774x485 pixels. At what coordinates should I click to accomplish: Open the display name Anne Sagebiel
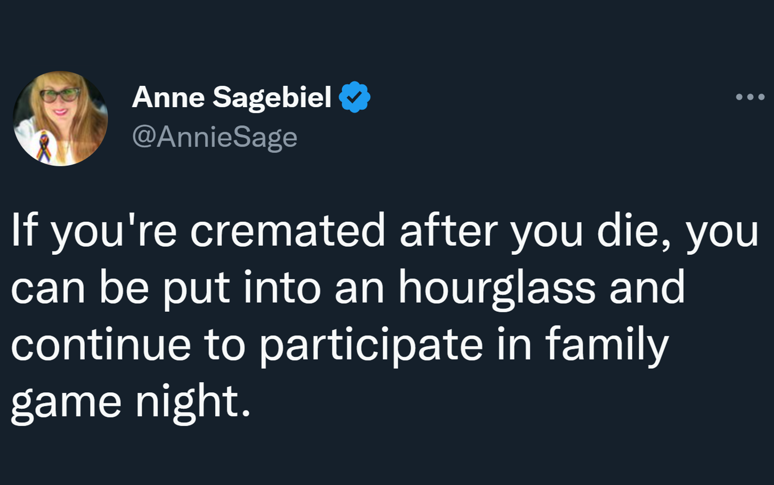[x=232, y=97]
